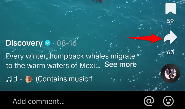Click the @ mention icon
Screen dimensions: 185x109
149,101
